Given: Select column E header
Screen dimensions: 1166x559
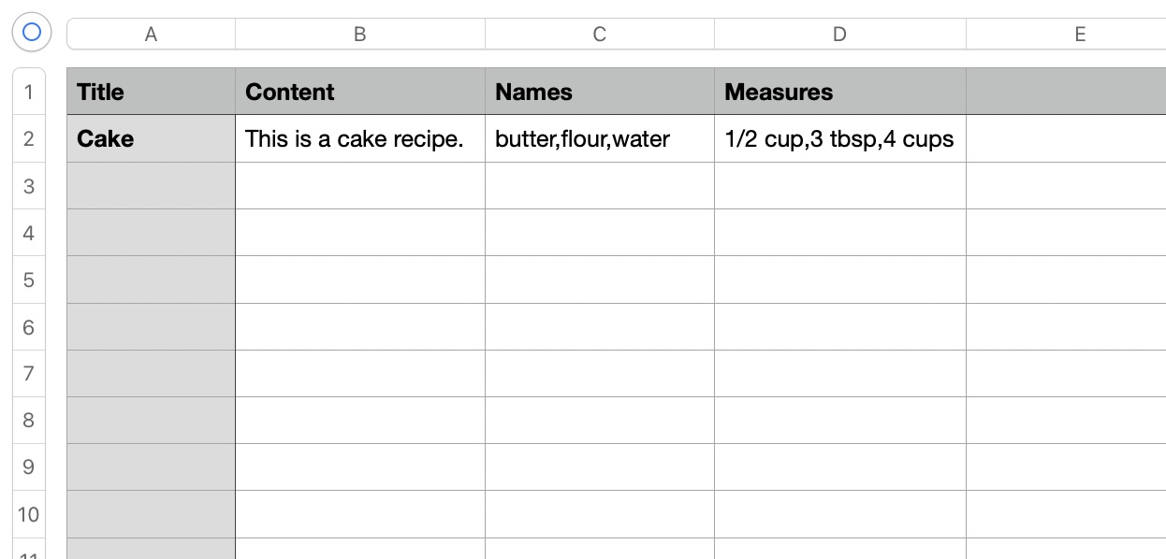Looking at the screenshot, I should pyautogui.click(x=1079, y=35).
